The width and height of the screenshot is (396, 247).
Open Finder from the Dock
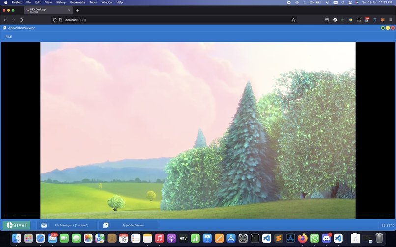point(17,238)
